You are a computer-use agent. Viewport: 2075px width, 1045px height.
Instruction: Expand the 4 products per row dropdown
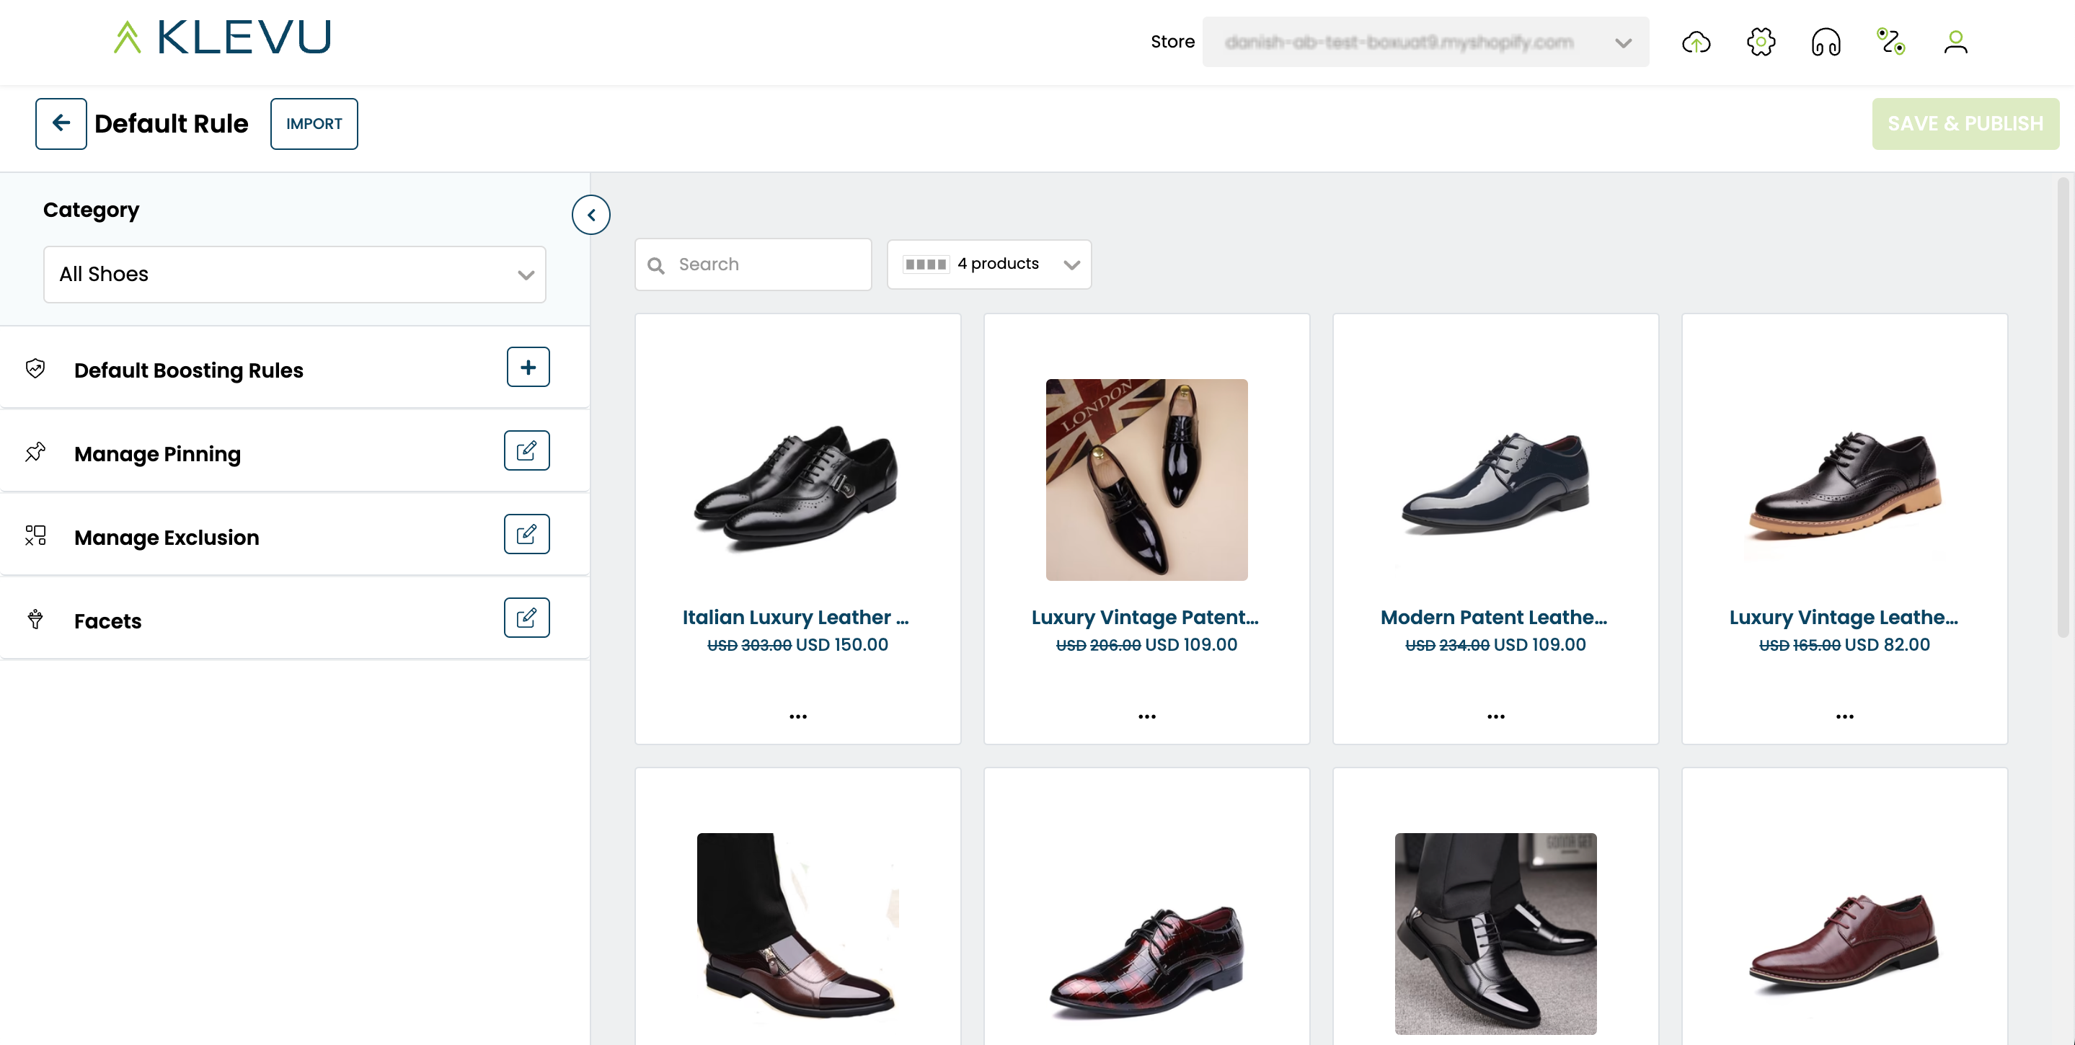989,264
